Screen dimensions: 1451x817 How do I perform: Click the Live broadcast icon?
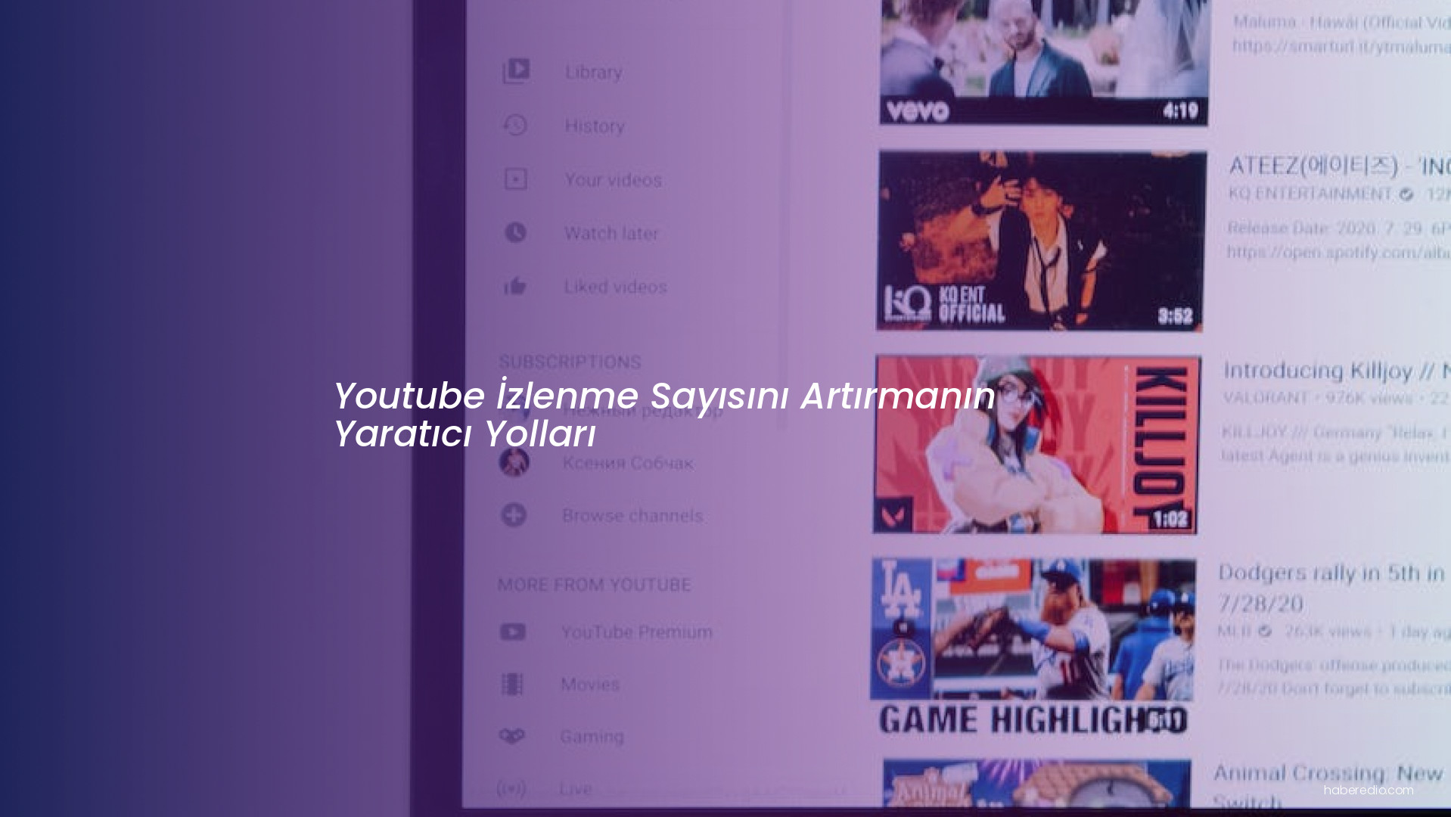coord(511,789)
